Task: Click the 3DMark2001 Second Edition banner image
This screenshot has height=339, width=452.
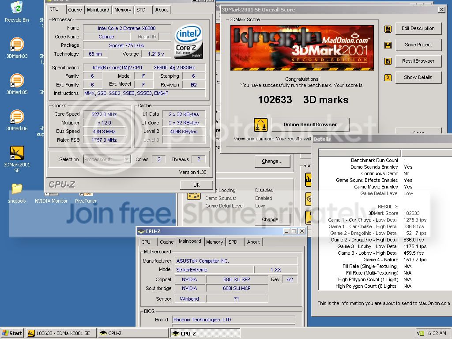Action: tap(302, 48)
